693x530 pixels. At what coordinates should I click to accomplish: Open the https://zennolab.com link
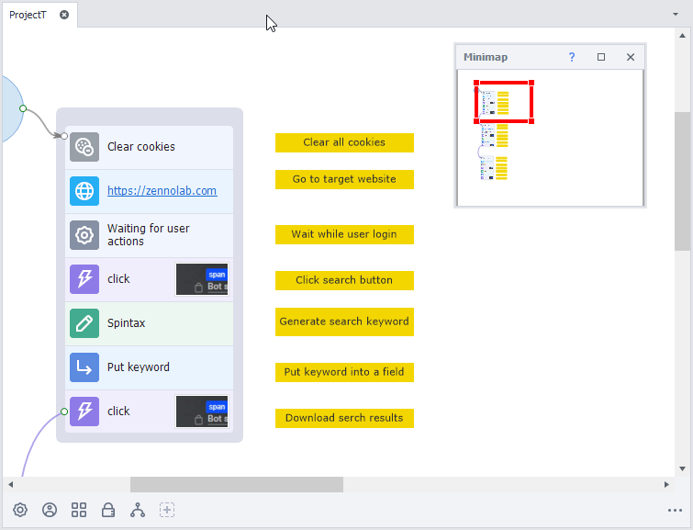(x=162, y=191)
